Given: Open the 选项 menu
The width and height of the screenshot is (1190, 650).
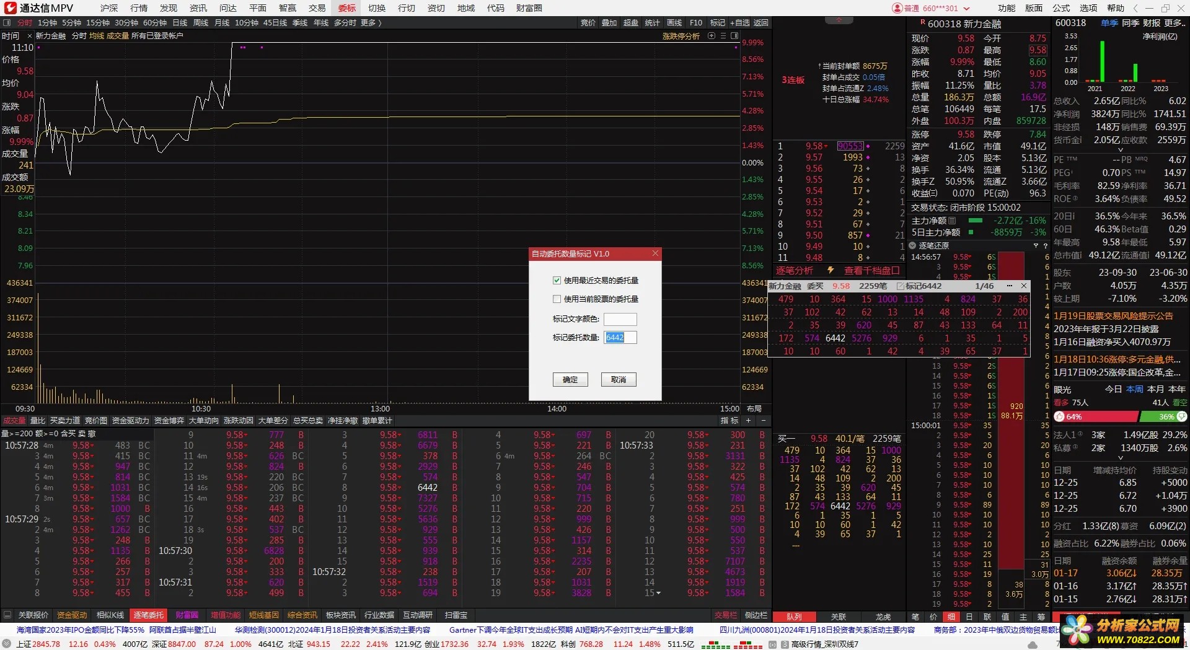Looking at the screenshot, I should click(x=1088, y=8).
